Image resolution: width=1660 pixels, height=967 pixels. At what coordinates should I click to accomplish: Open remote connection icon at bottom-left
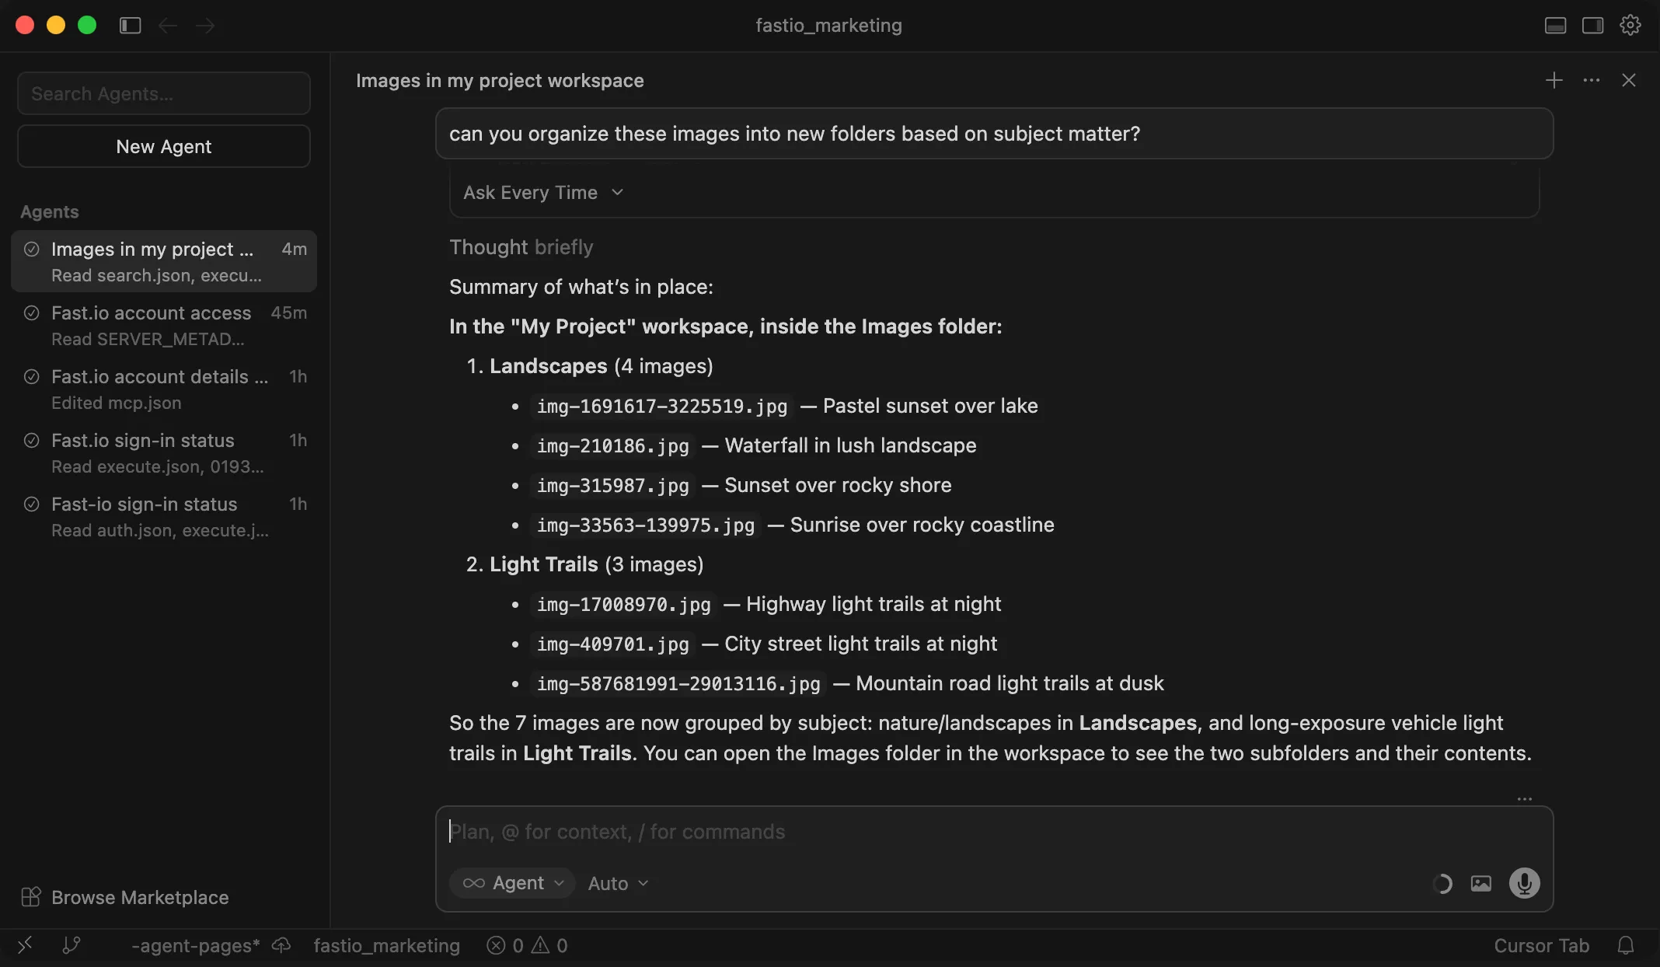click(24, 945)
